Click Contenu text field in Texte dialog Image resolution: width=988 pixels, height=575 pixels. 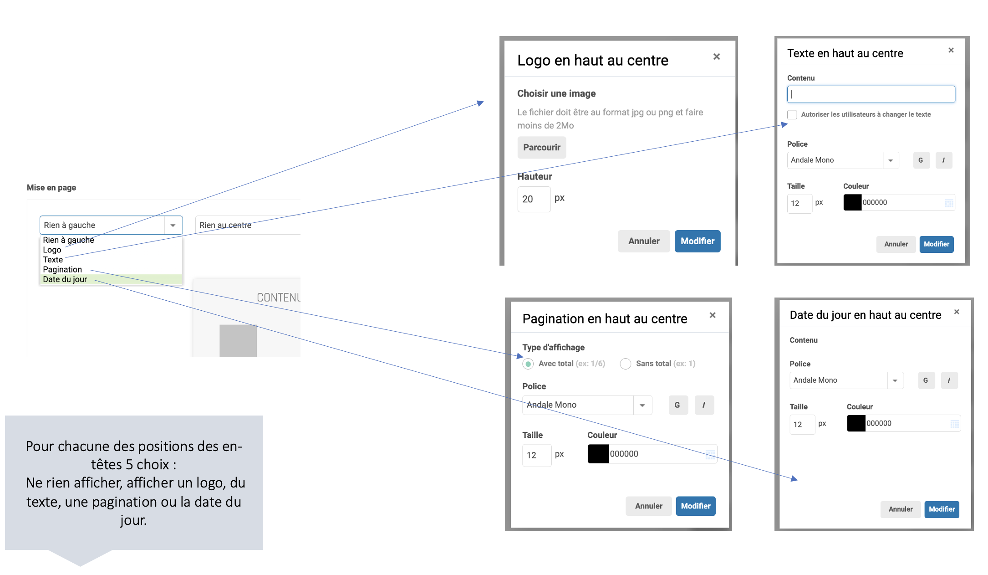pyautogui.click(x=871, y=94)
